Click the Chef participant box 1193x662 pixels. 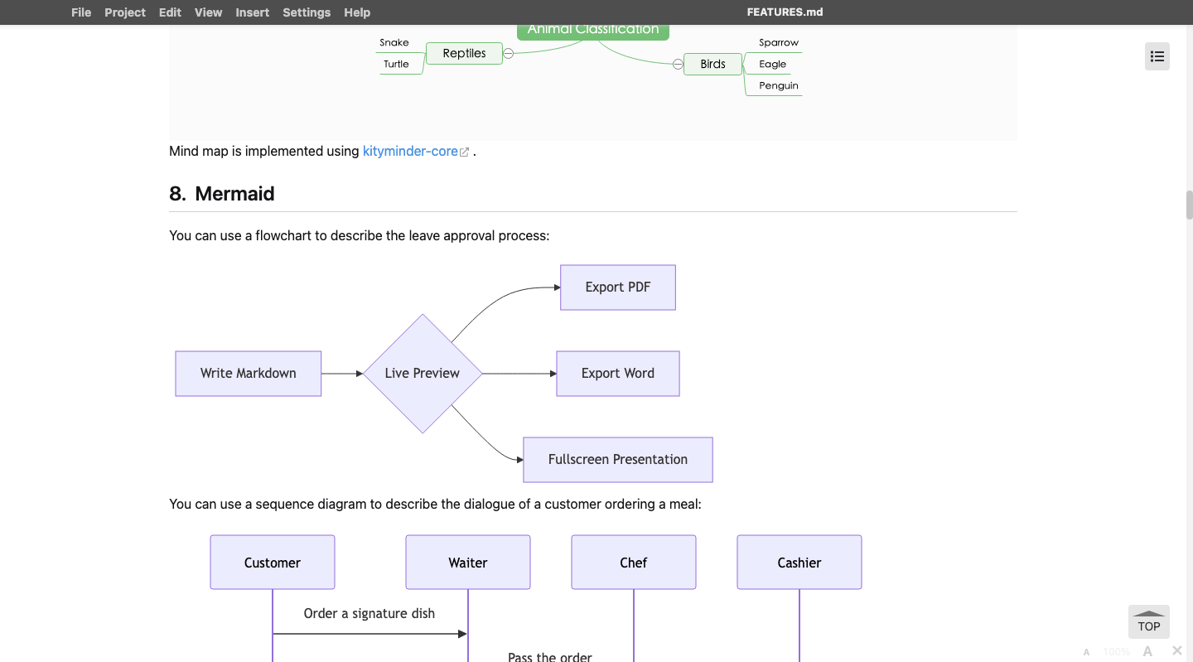point(634,563)
